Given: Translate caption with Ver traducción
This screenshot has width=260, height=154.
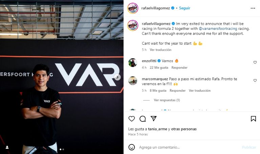Looking at the screenshot, I should pos(160,50).
